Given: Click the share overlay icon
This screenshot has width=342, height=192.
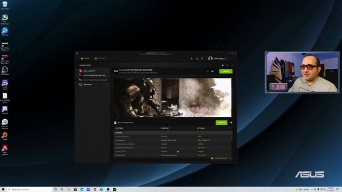Looking at the screenshot, I should point(197,58).
